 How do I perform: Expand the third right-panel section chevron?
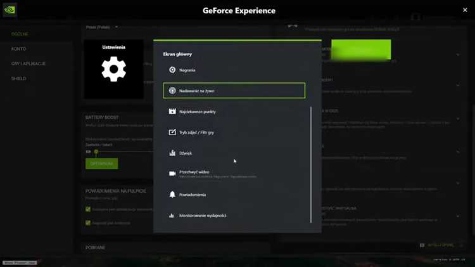[458, 119]
